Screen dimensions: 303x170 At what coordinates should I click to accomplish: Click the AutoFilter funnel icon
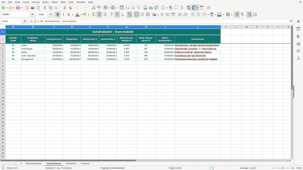click(x=138, y=8)
